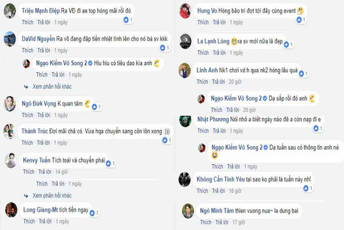Viewport: 344px width, 230px height.
Task: Click like icon on Nhật Phương's comment
Action: [316, 128]
